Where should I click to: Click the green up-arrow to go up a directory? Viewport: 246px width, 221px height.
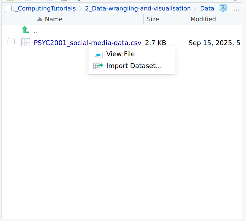[25, 30]
